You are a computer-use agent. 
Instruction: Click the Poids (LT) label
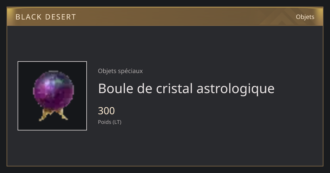109,122
